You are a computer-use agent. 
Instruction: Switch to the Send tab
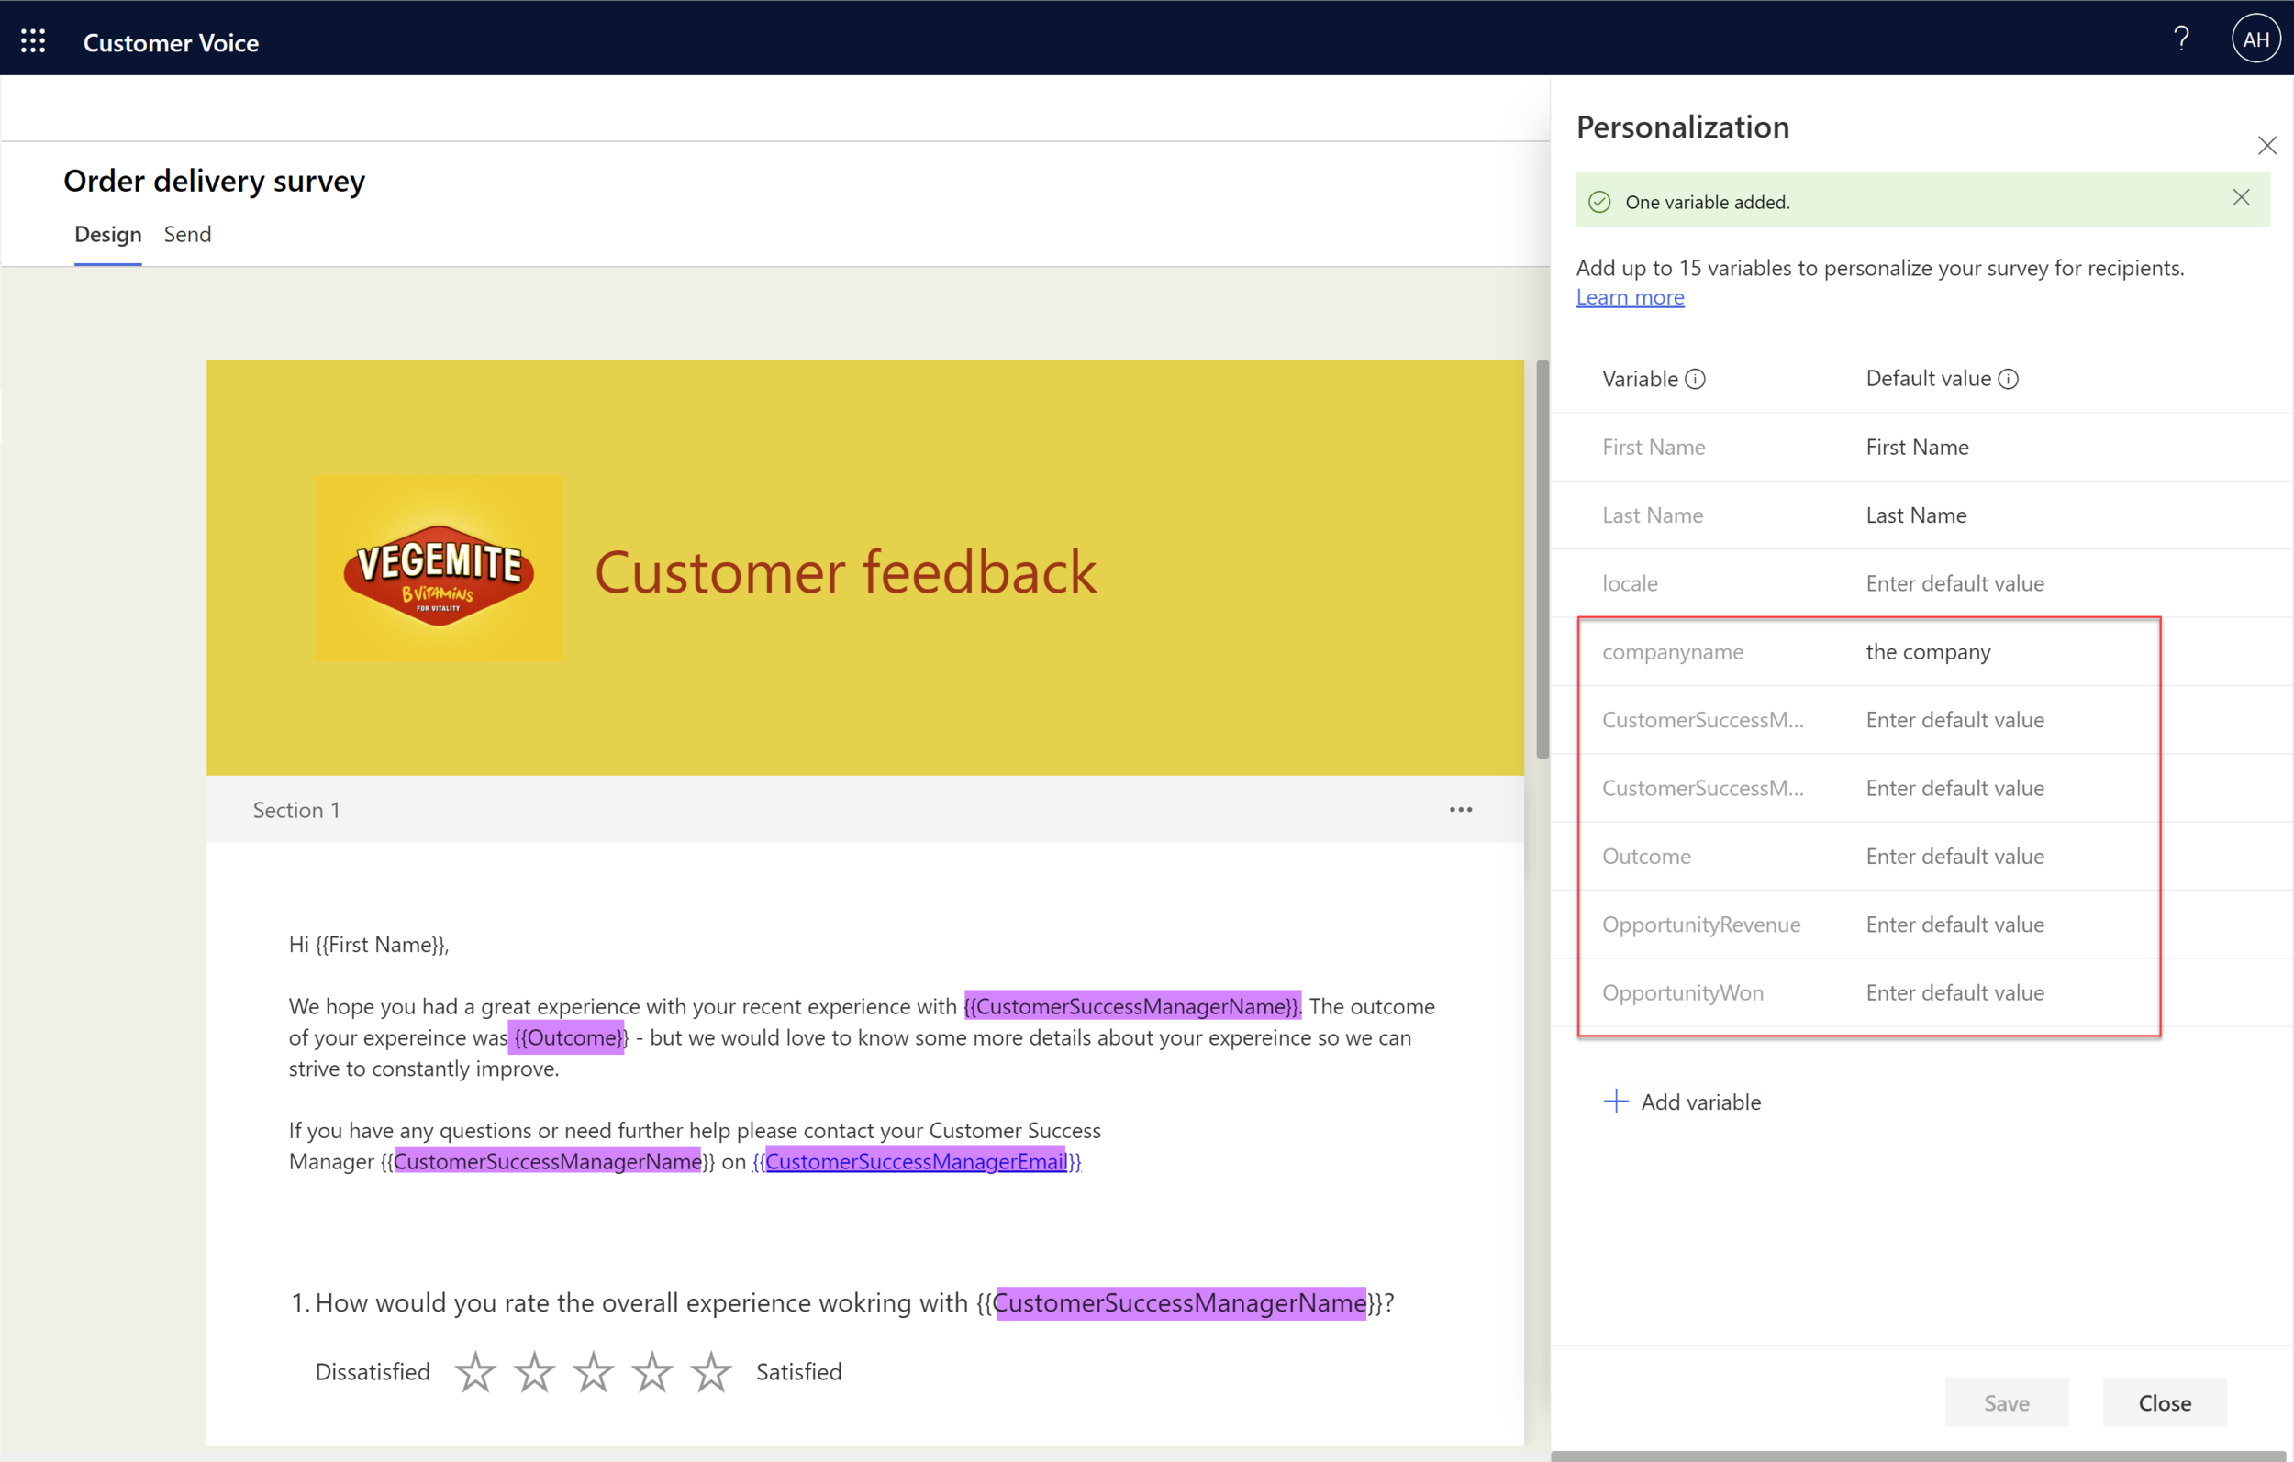(x=186, y=234)
